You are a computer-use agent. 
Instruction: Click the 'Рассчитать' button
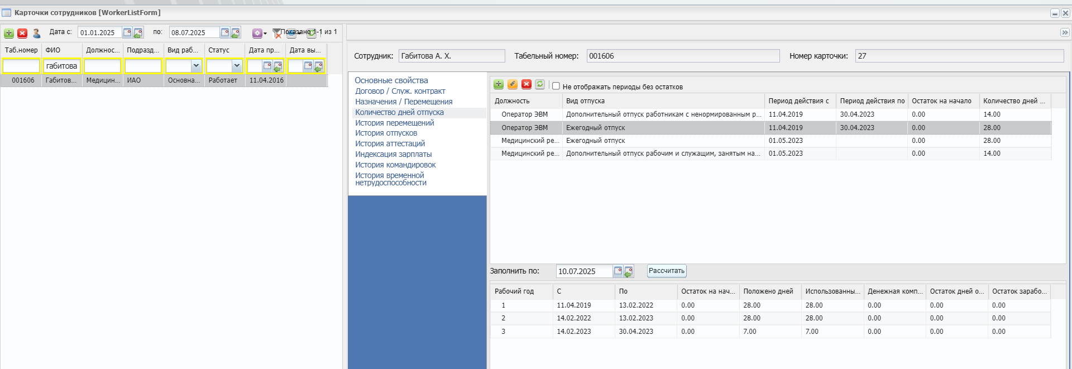(667, 271)
